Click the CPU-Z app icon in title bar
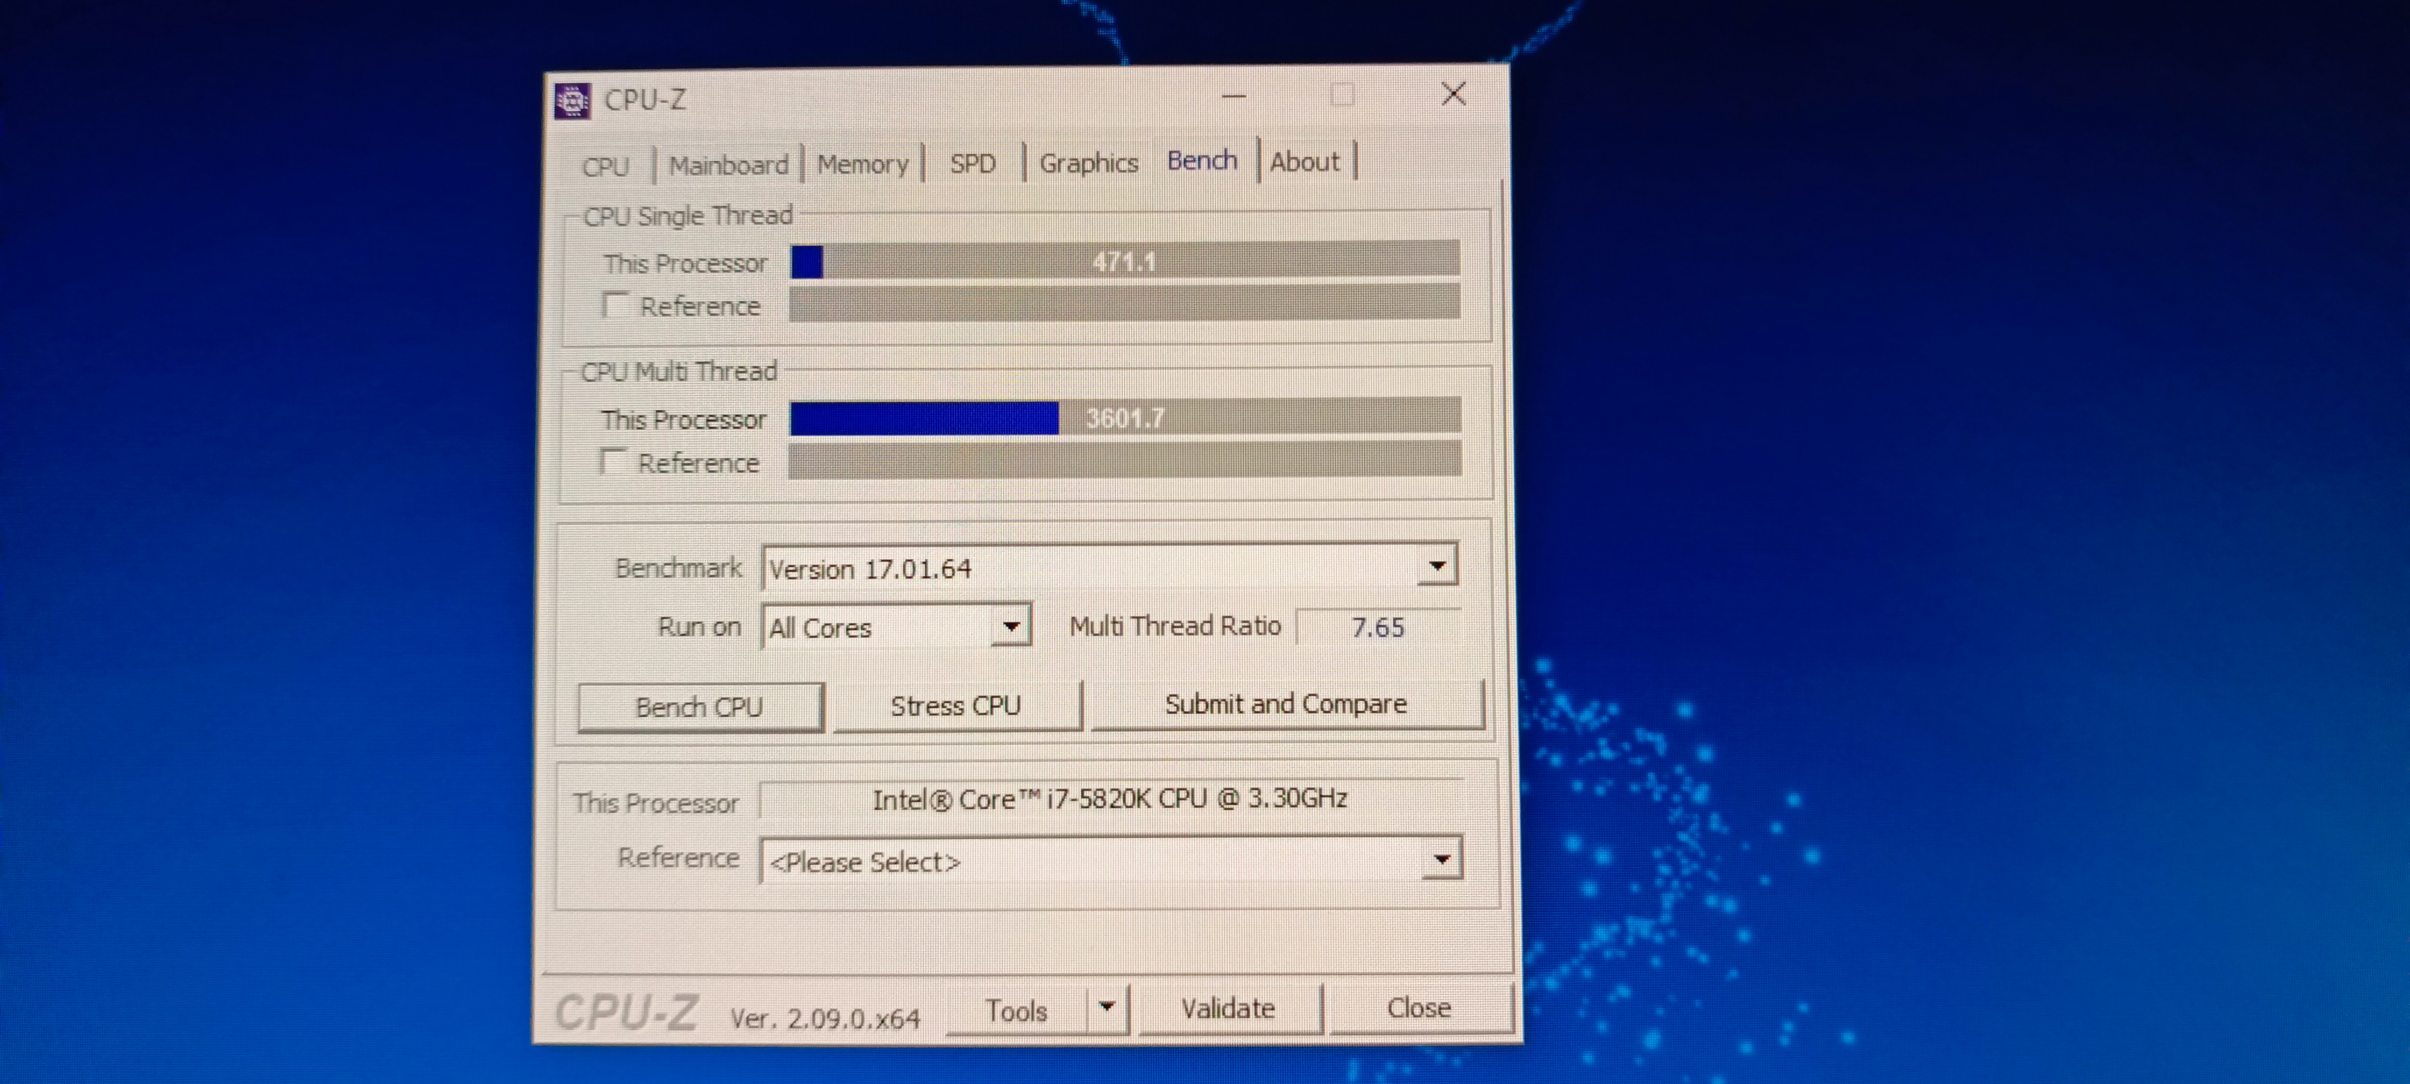The width and height of the screenshot is (2410, 1084). click(572, 100)
